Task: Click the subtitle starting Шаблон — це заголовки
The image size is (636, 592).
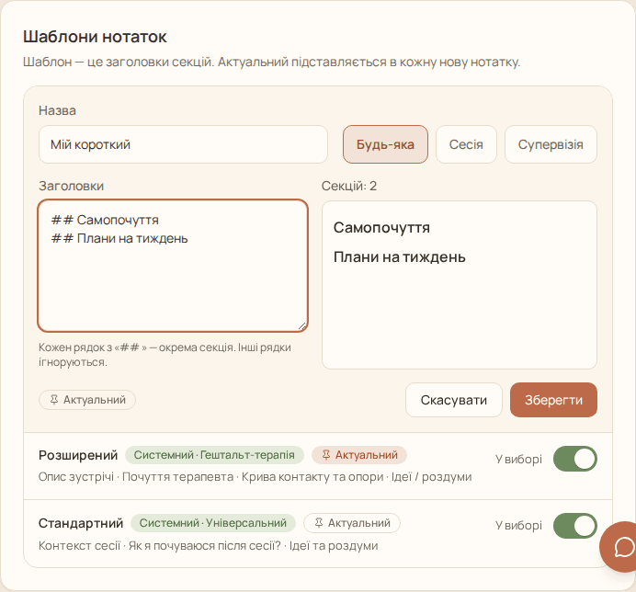Action: tap(271, 63)
